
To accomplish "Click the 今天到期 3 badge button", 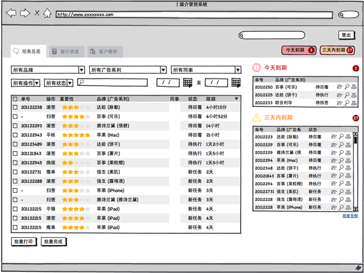I will pos(299,50).
